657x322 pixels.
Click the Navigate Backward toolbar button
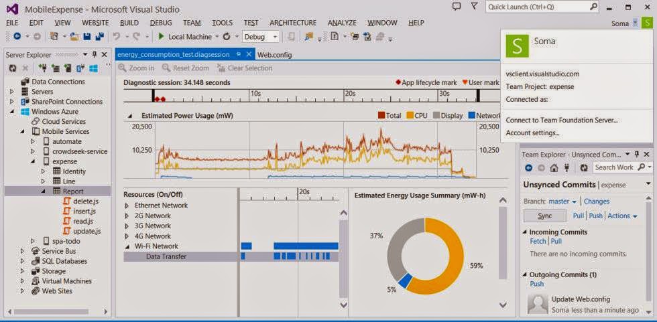coord(17,37)
